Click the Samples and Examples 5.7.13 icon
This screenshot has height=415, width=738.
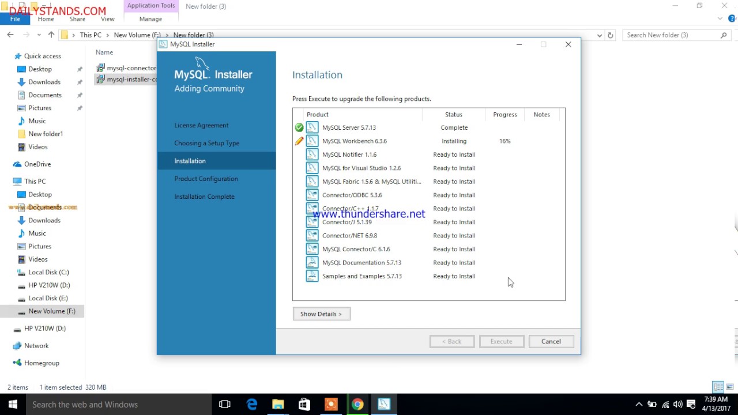coord(312,276)
